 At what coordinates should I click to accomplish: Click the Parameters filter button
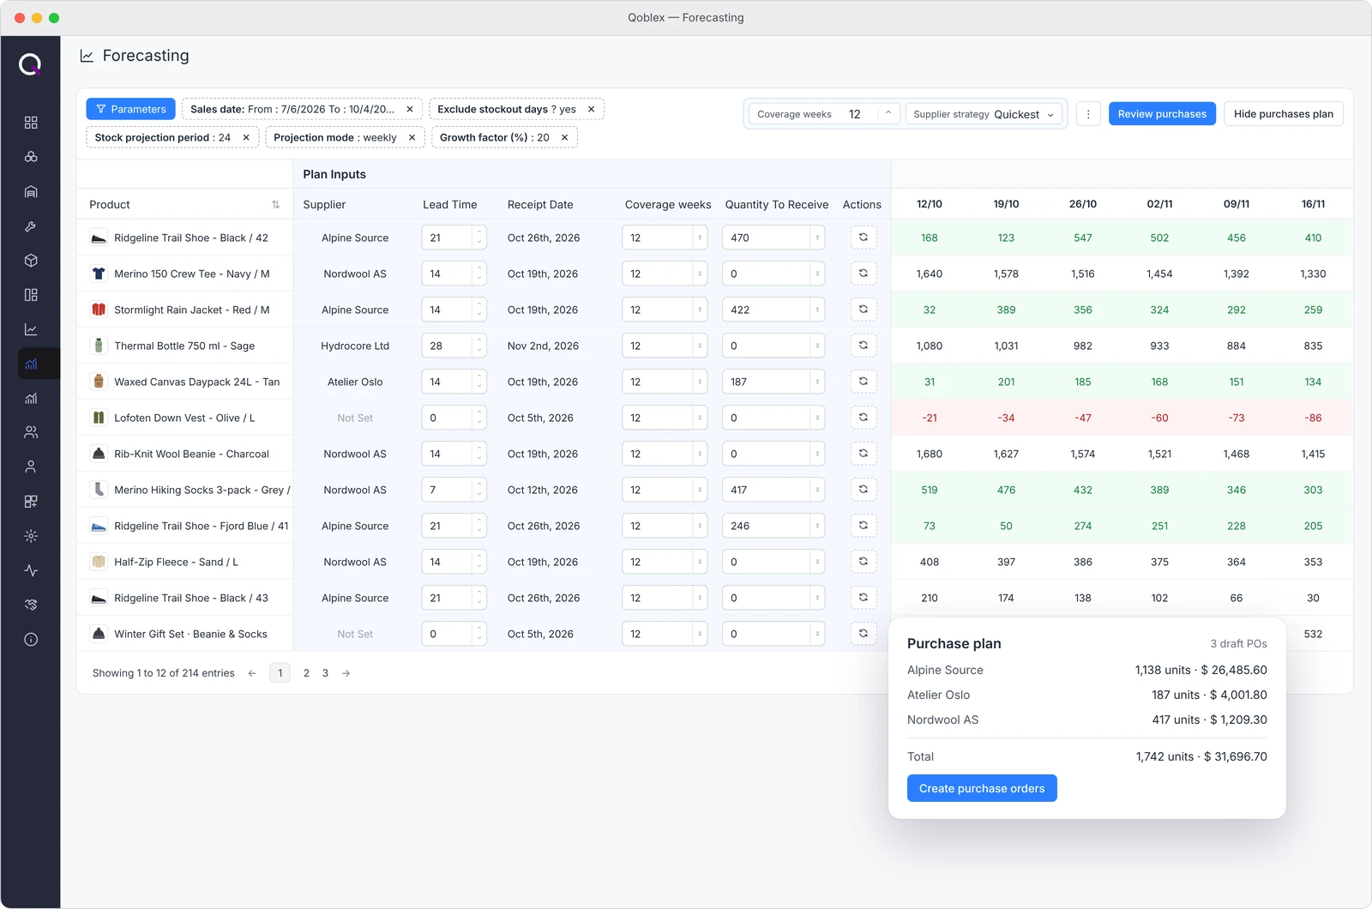tap(130, 109)
